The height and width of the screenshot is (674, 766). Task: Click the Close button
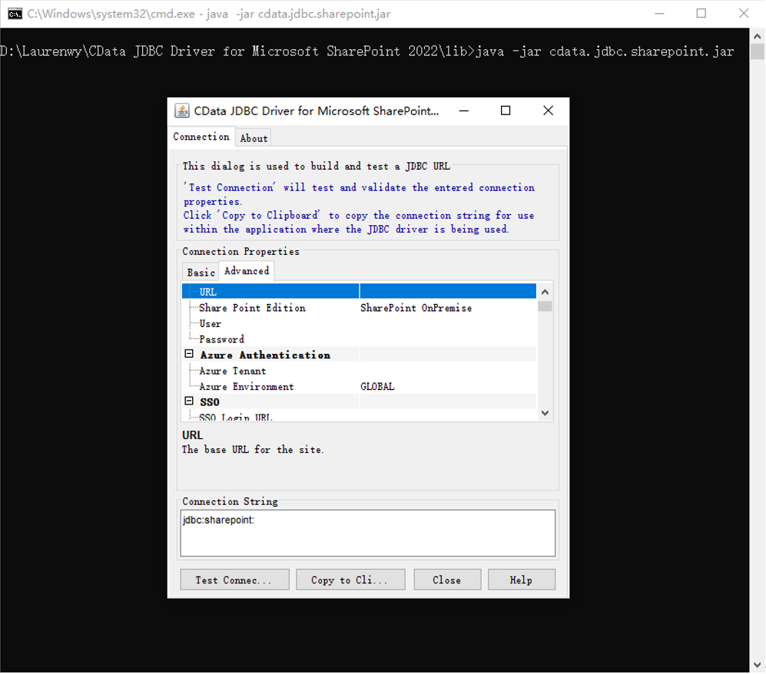(x=447, y=579)
